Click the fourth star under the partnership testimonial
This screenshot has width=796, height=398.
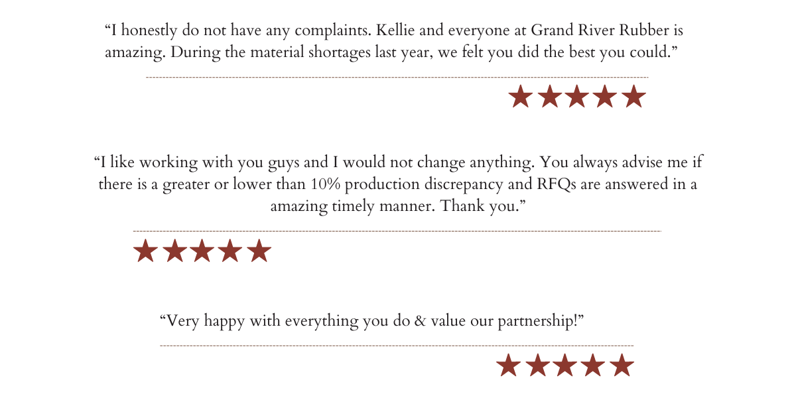pos(594,365)
